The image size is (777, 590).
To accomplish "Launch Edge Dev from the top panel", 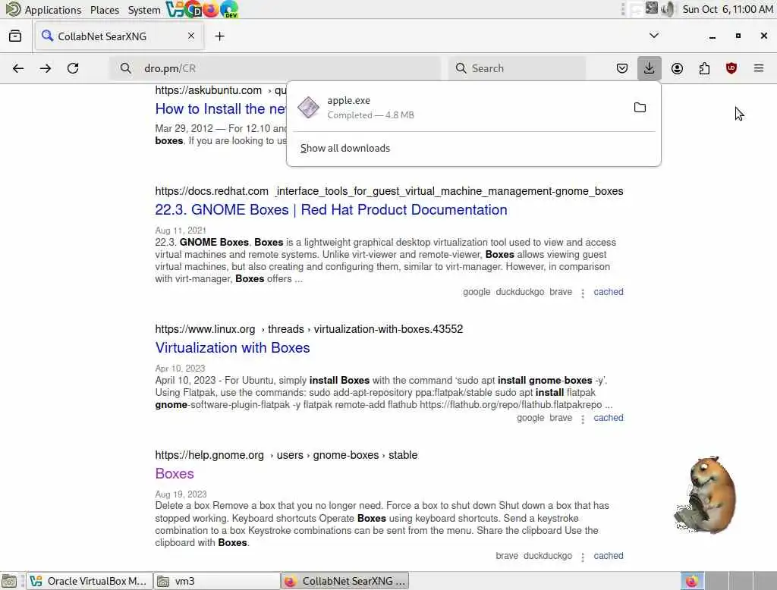I will [x=229, y=9].
